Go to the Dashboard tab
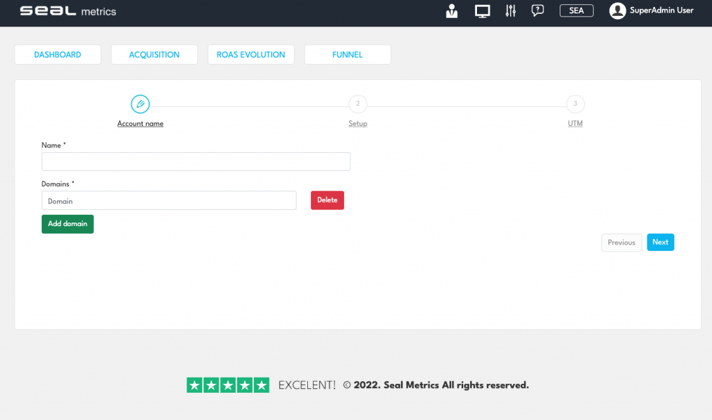The height and width of the screenshot is (420, 712). pyautogui.click(x=58, y=55)
